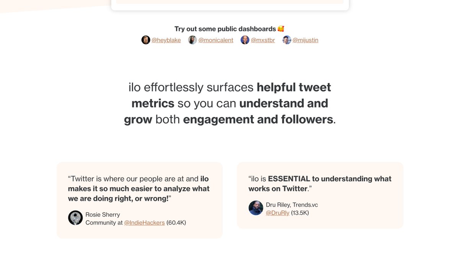Click Dru Riley's avatar image
Screen dimensions: 459x258
pyautogui.click(x=256, y=208)
